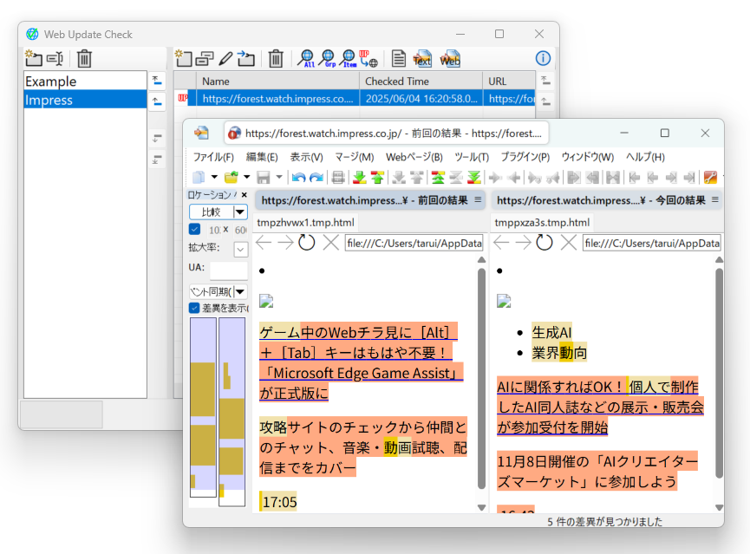This screenshot has height=554, width=750.
Task: Open Microsoft Edge Game Assist article link
Action: 362,362
